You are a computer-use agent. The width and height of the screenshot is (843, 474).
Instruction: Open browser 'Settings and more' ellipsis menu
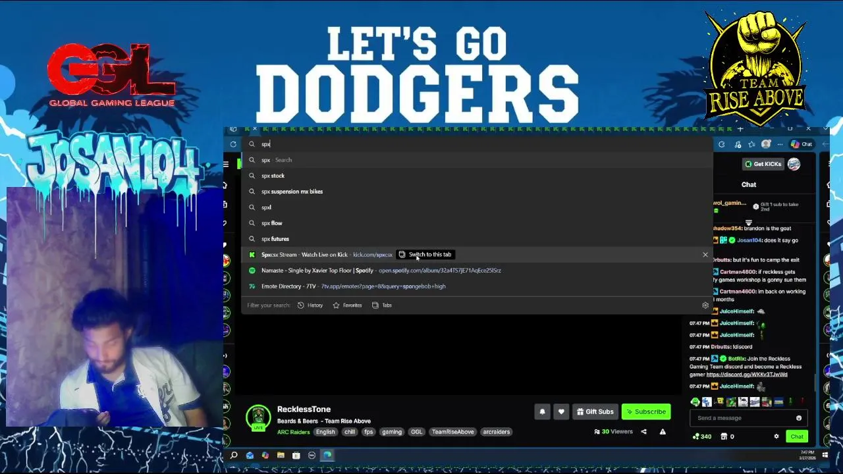point(780,144)
